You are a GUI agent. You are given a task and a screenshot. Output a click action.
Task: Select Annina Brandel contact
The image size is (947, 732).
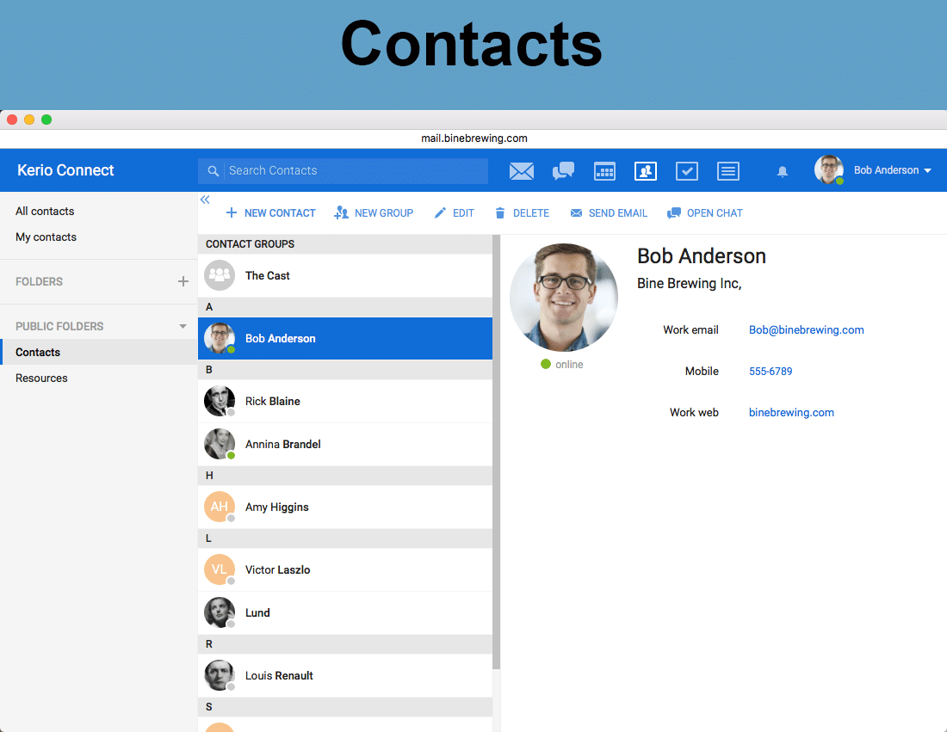point(345,444)
